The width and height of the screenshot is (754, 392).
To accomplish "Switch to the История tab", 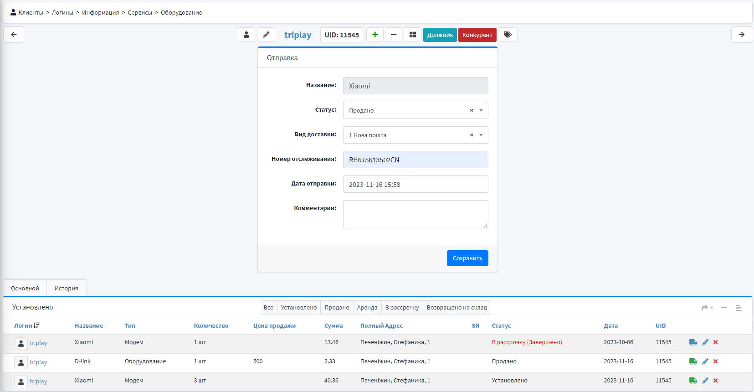I will tap(66, 288).
